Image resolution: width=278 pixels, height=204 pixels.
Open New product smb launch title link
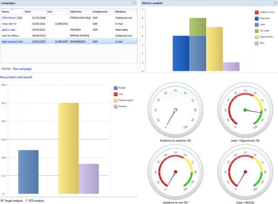[x=16, y=77]
